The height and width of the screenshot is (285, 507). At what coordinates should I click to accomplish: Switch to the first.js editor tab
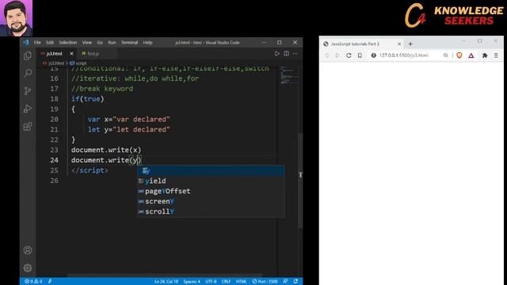tap(93, 54)
